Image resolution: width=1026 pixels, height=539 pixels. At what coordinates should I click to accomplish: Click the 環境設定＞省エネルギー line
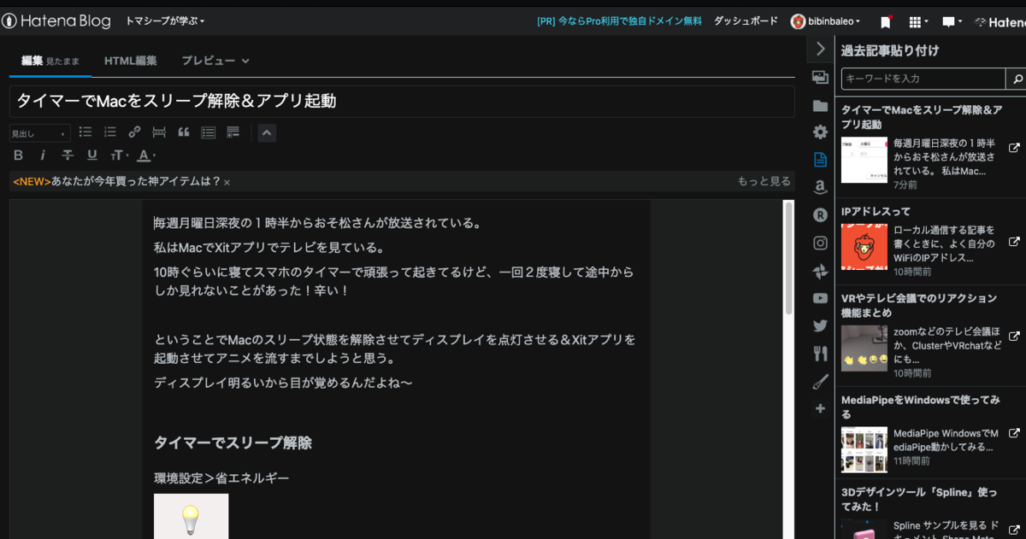(221, 477)
